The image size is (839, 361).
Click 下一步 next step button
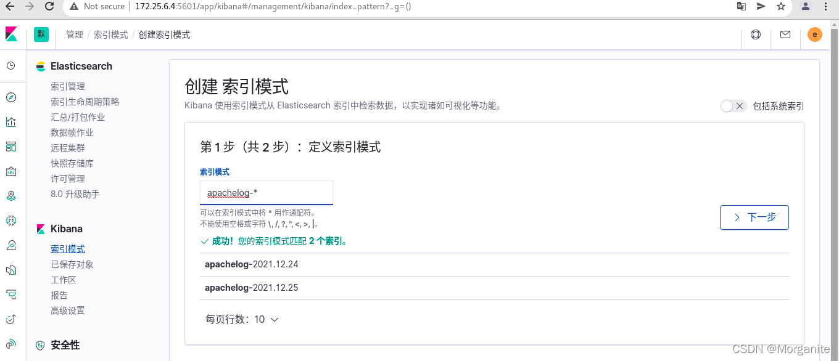(754, 217)
